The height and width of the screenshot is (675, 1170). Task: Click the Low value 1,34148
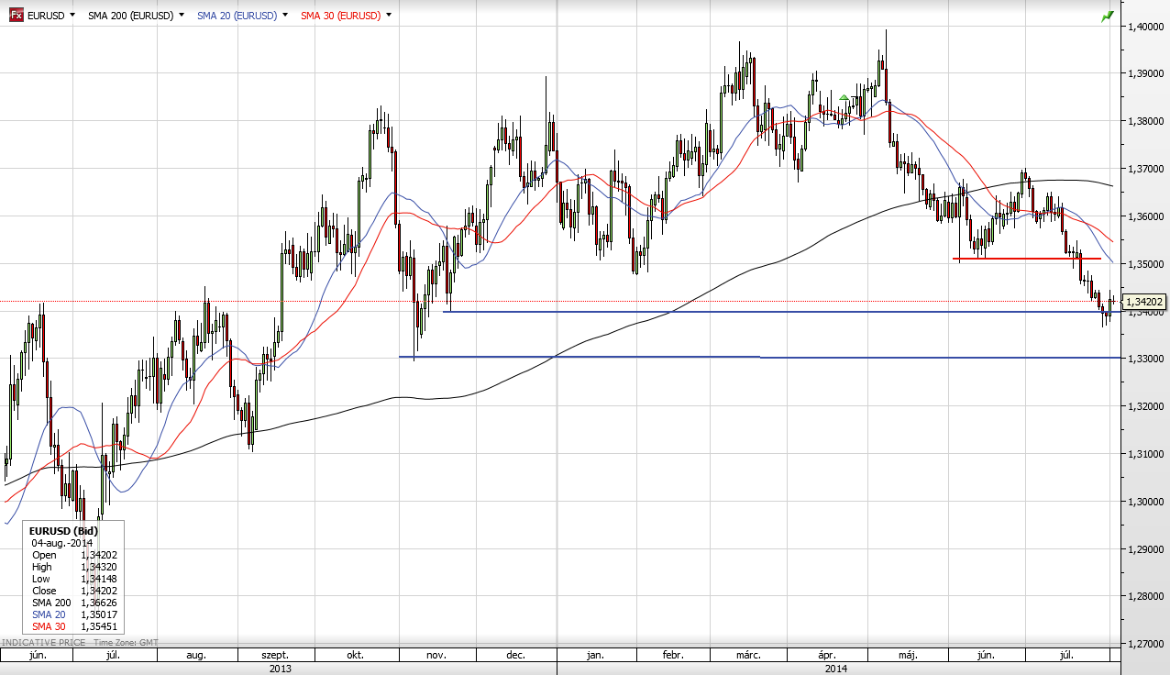click(99, 579)
